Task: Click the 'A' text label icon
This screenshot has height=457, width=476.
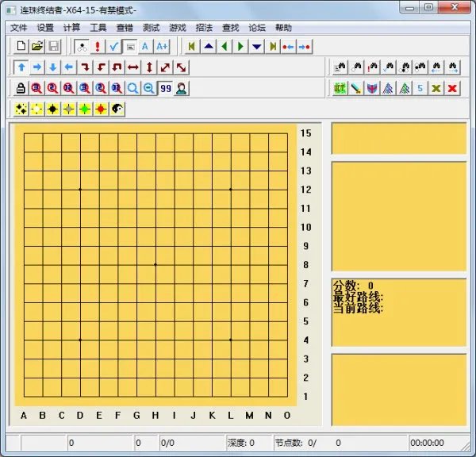Action: (145, 47)
